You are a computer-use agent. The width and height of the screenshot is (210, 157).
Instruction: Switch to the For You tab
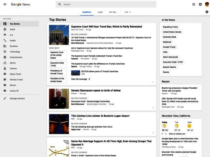point(113,12)
